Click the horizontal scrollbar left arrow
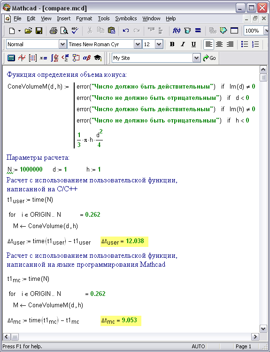Screen dimensions: 270x352 pyautogui.click(x=7, y=337)
